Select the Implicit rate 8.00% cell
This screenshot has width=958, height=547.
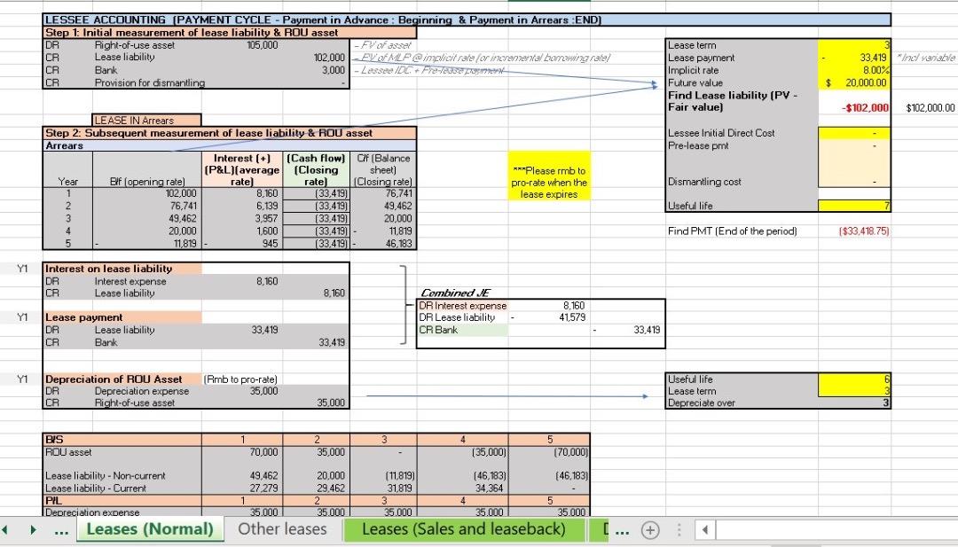point(854,70)
